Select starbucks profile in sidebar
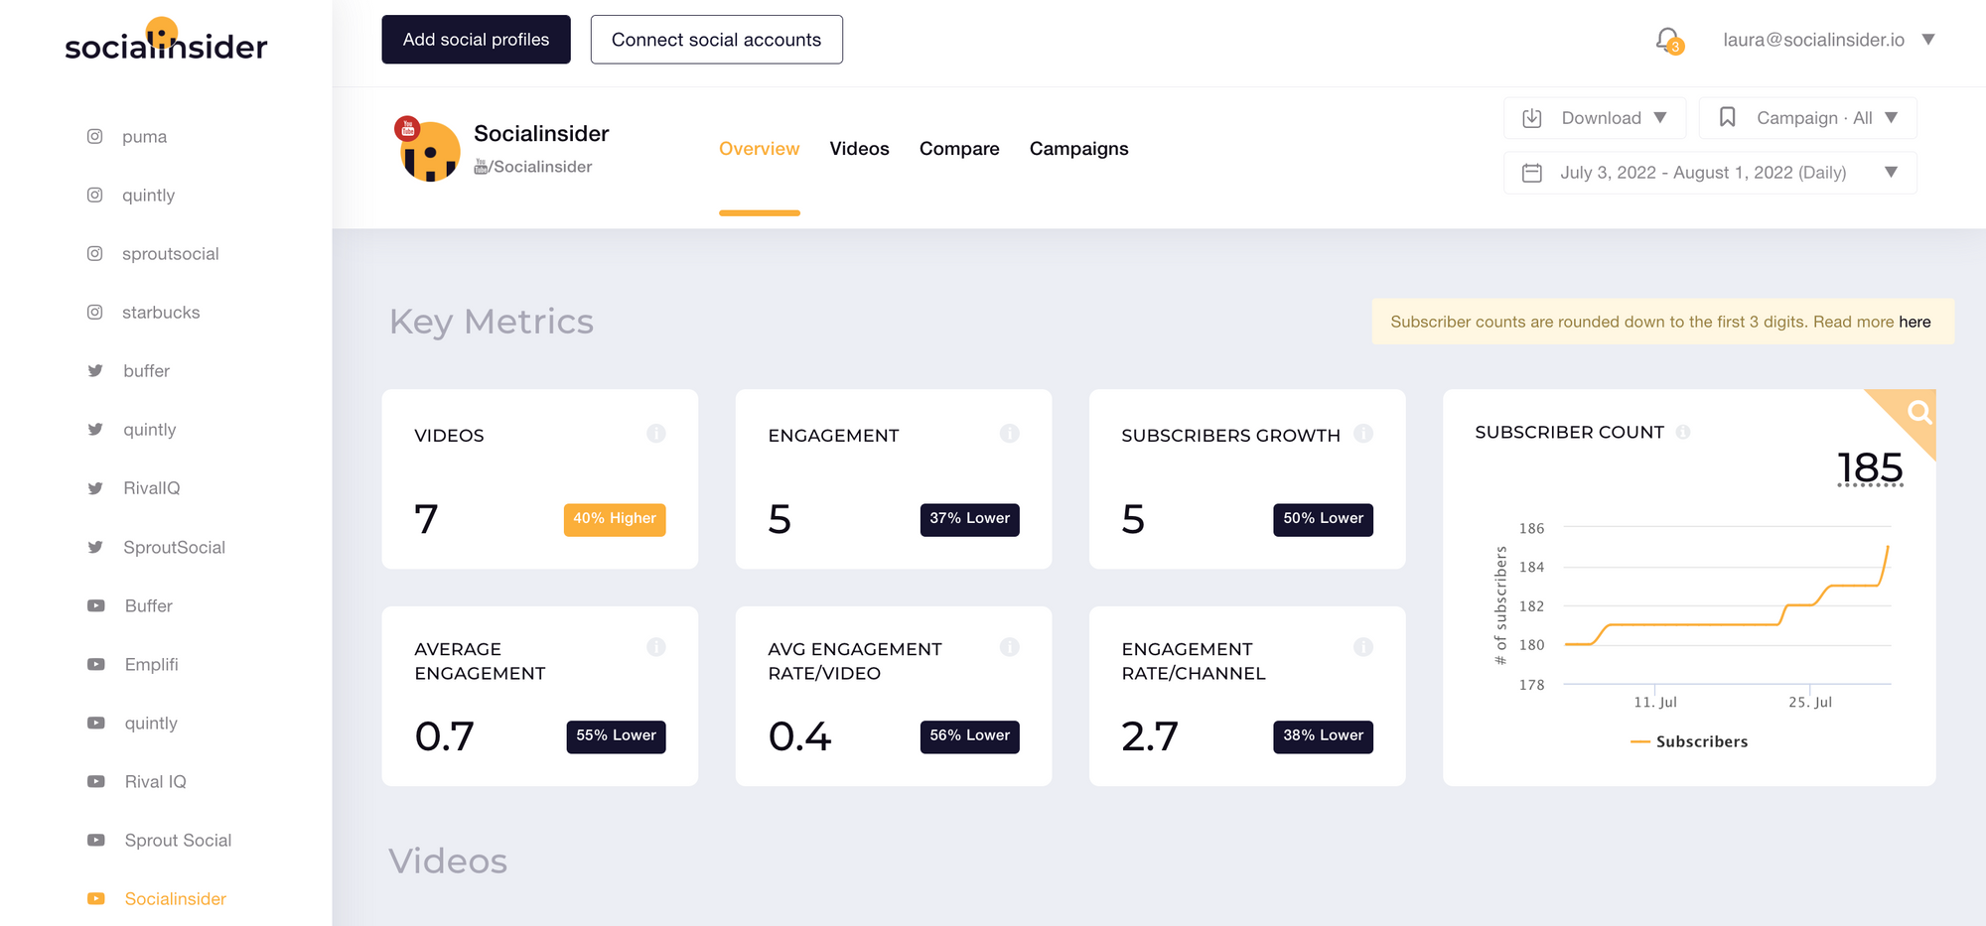Viewport: 1986px width, 926px height. [x=161, y=312]
